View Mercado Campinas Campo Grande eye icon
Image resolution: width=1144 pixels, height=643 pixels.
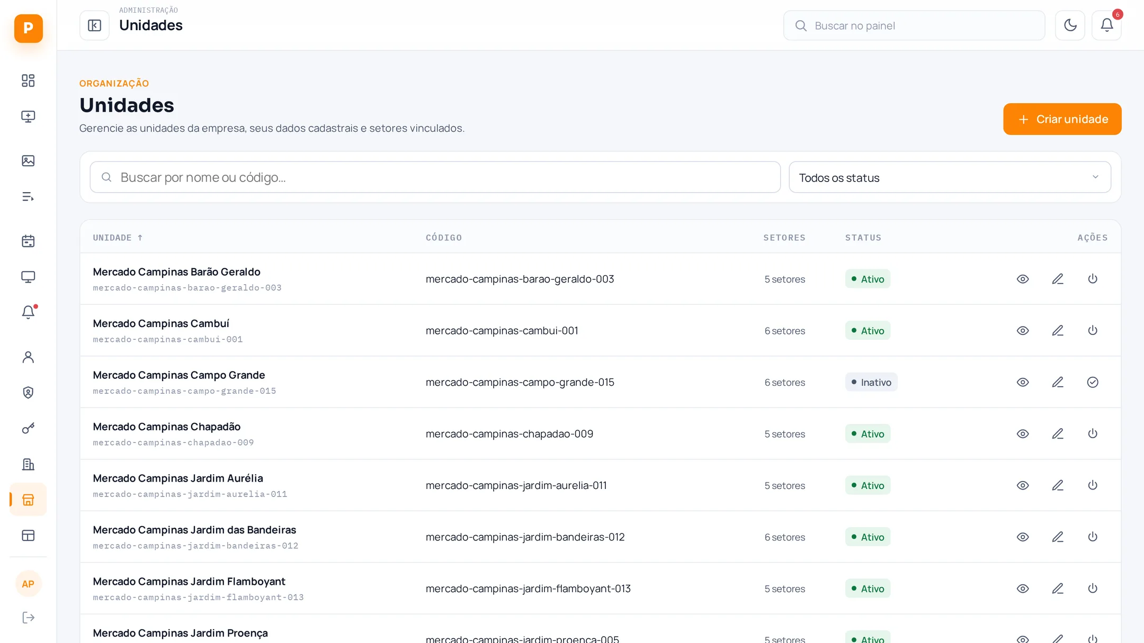point(1023,382)
